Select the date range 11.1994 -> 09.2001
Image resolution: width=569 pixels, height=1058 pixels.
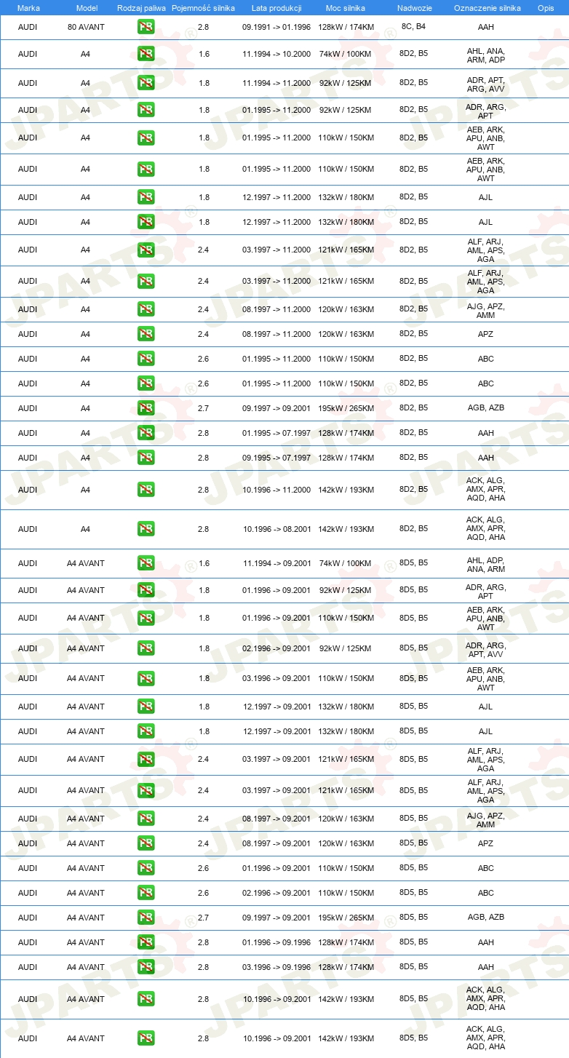point(276,563)
